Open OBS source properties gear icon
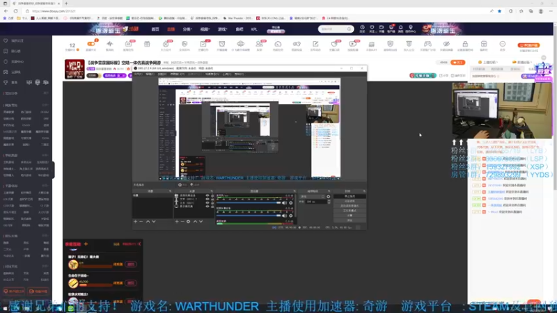Viewport: 557px width, 313px height. [188, 221]
